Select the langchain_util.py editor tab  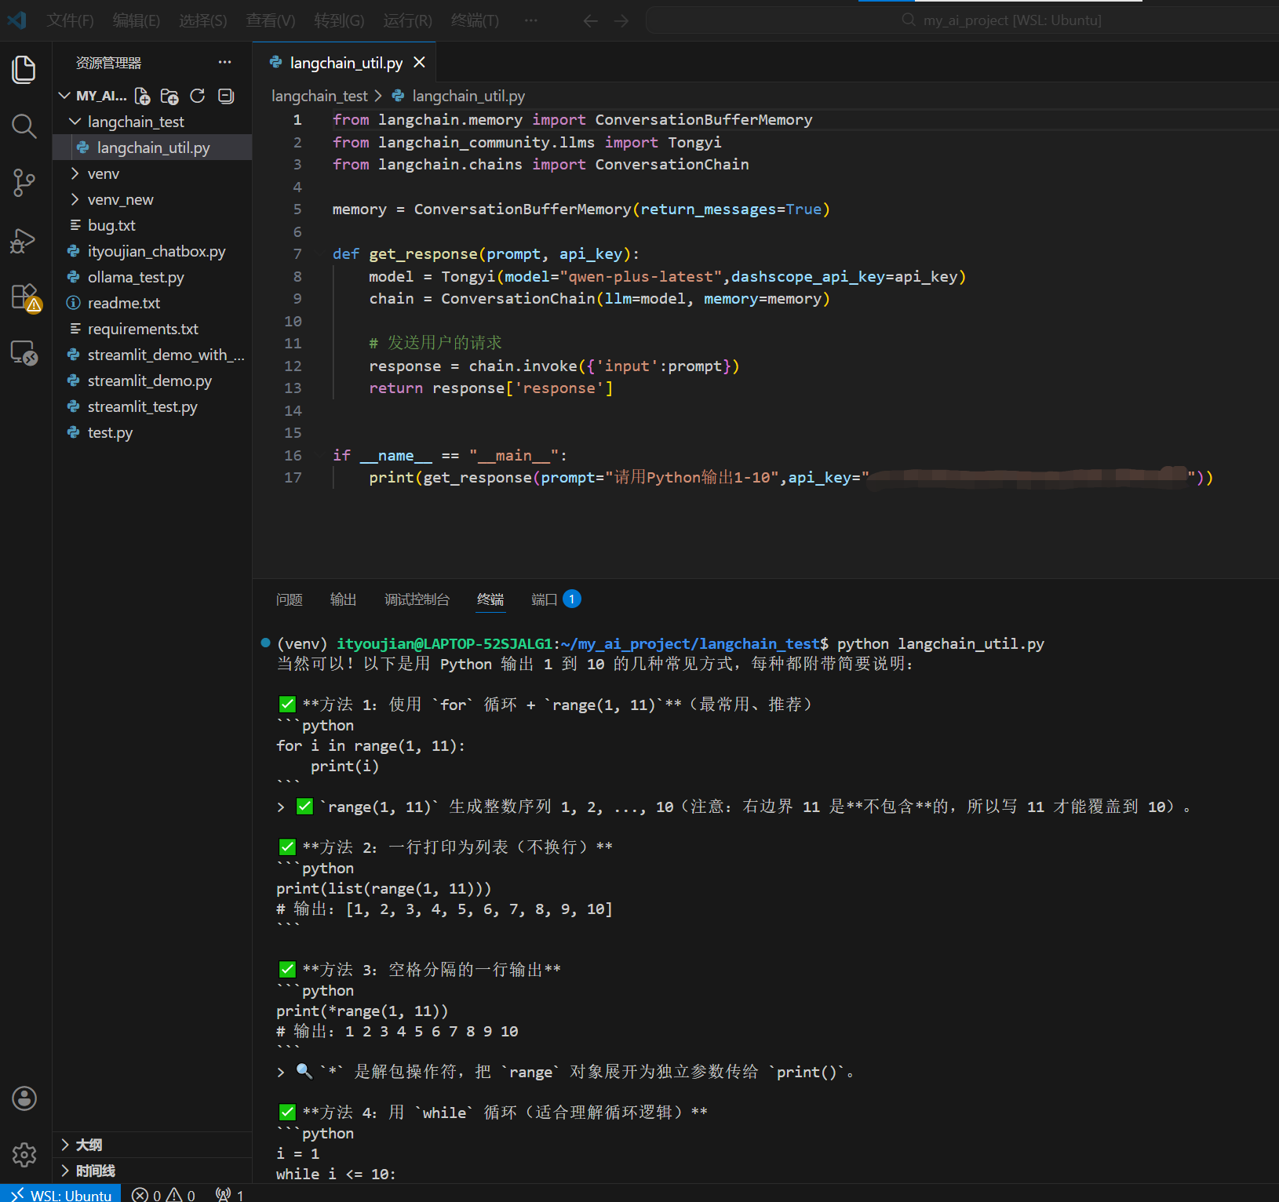(345, 62)
